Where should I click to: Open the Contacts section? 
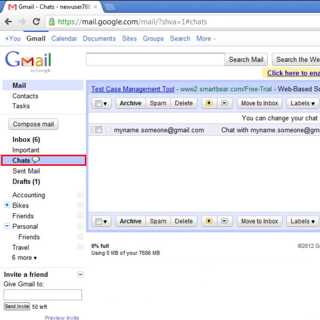click(x=25, y=96)
